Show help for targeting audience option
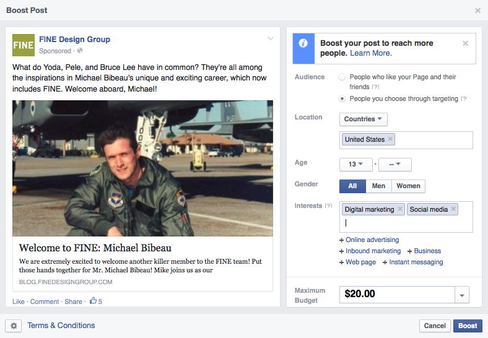 coord(464,98)
